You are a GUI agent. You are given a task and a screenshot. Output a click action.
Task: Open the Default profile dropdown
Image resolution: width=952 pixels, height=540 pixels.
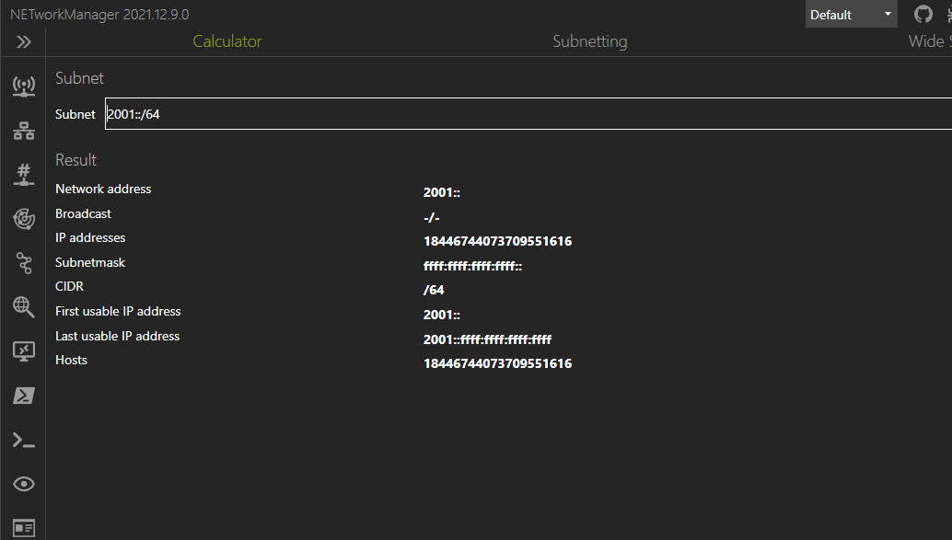point(852,15)
